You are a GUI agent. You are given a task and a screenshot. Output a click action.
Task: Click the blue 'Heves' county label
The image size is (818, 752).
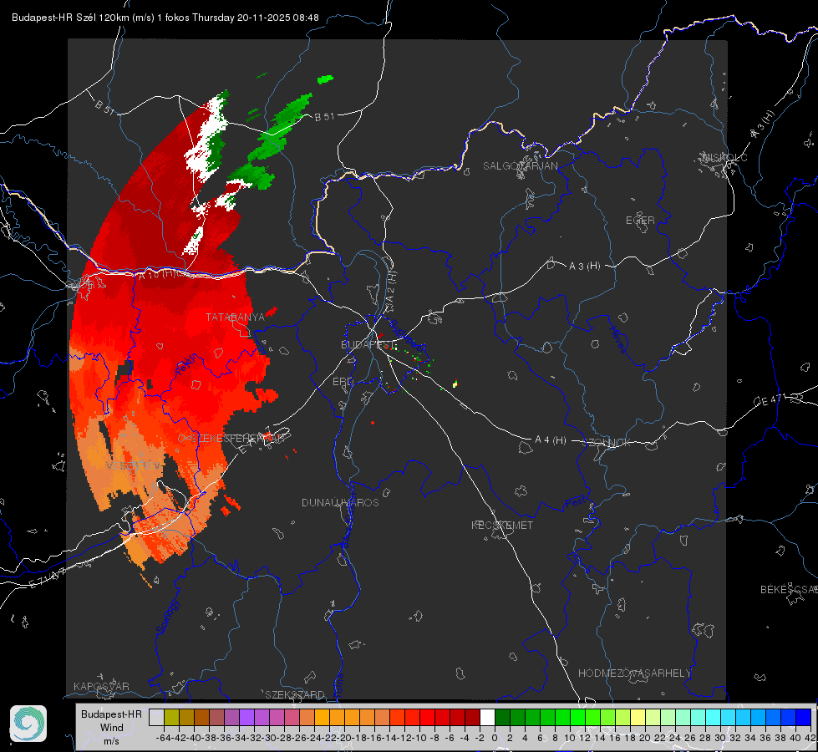point(618,340)
